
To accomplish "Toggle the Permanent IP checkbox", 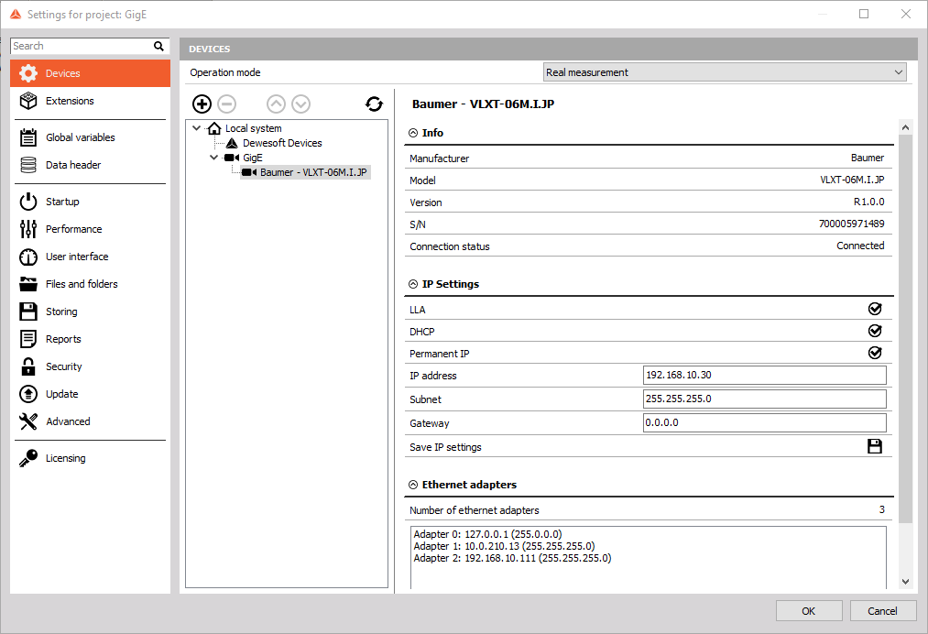I will 875,353.
